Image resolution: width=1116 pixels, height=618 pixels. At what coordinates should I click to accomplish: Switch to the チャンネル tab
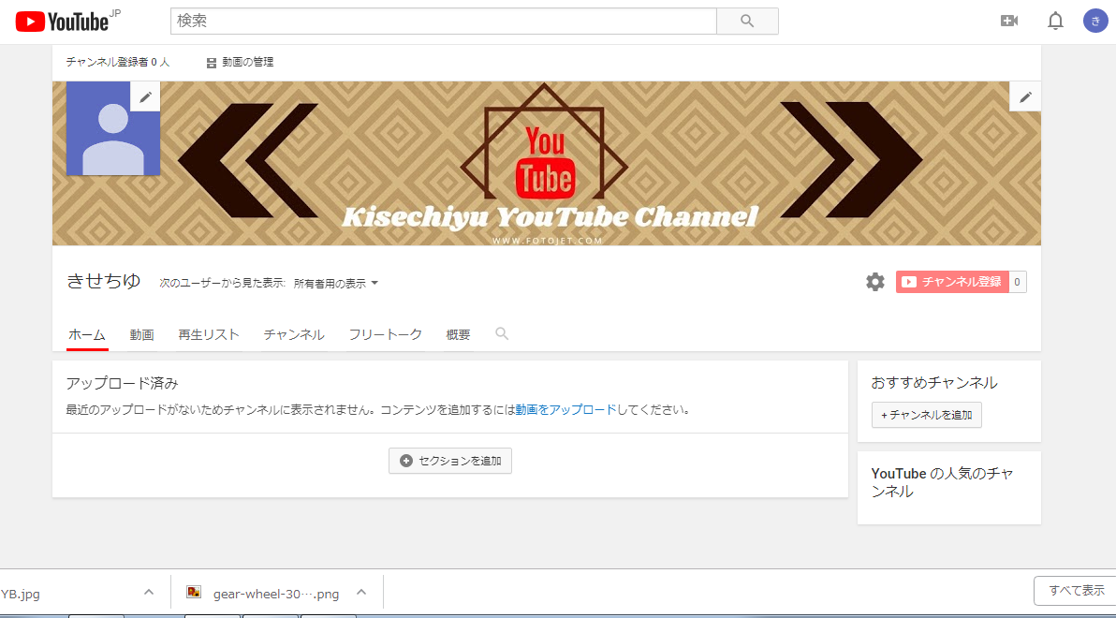tap(294, 334)
